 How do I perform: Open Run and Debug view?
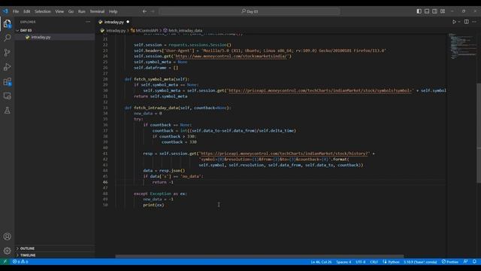pos(7,67)
